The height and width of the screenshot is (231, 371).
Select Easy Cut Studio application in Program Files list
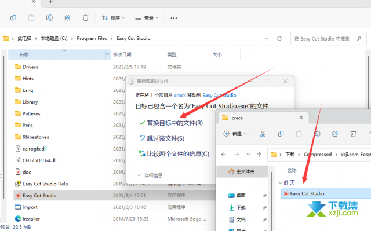(39, 196)
